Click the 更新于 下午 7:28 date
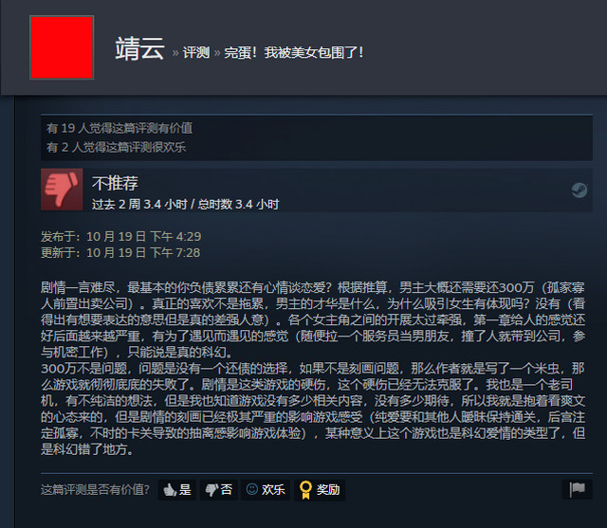607x528 pixels. 120,252
